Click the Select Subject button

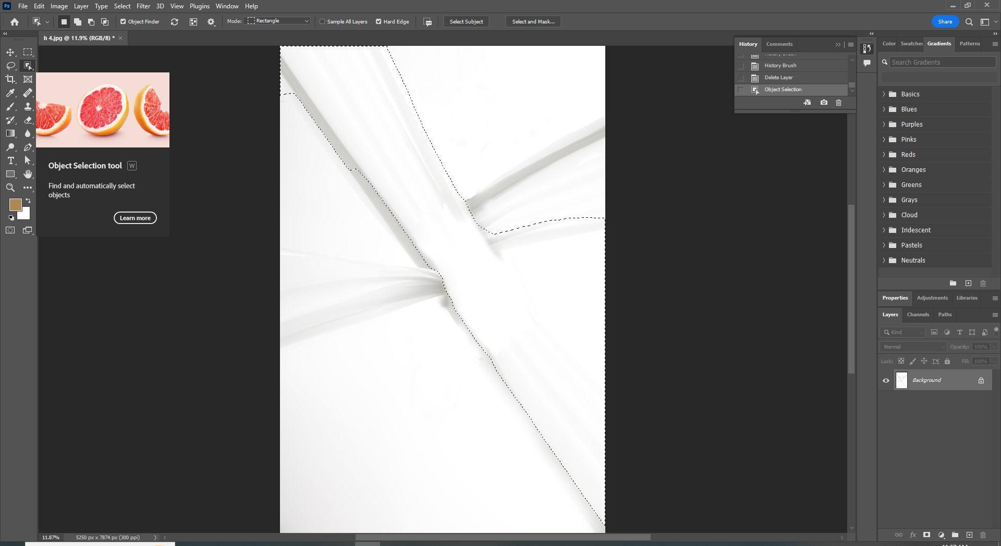coord(466,22)
